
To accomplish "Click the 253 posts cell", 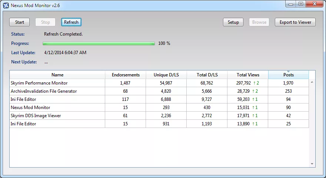I will point(288,91).
